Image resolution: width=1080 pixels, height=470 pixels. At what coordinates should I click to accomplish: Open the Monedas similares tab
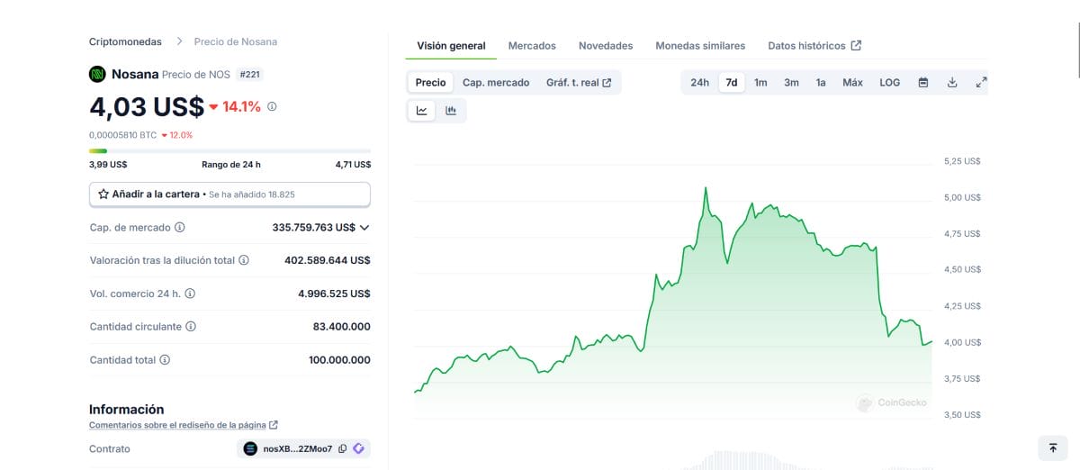coord(700,46)
